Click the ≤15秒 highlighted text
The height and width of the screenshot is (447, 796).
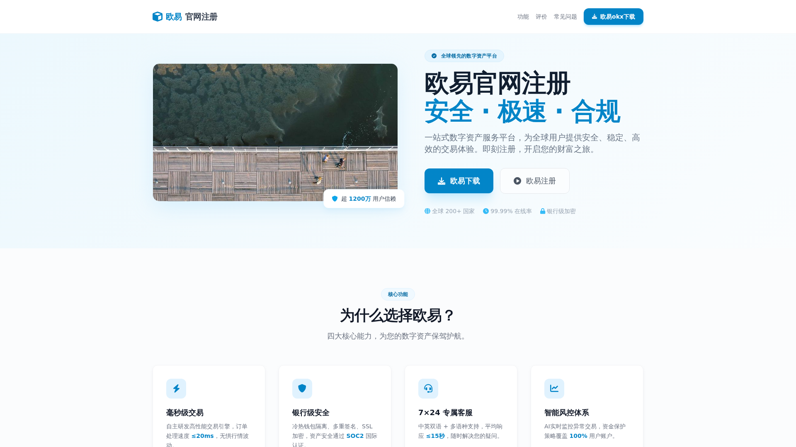pos(435,436)
